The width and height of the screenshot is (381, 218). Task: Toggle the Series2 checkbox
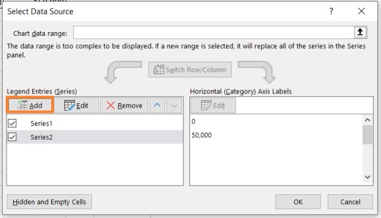(13, 137)
